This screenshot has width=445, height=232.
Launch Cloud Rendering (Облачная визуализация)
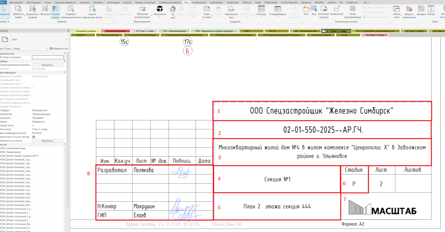point(142,12)
